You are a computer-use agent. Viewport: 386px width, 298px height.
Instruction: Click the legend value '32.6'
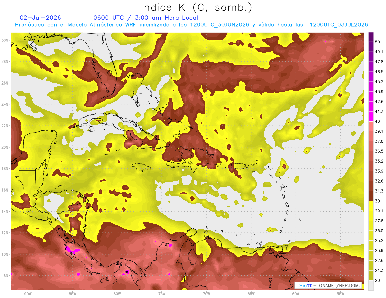379,181
